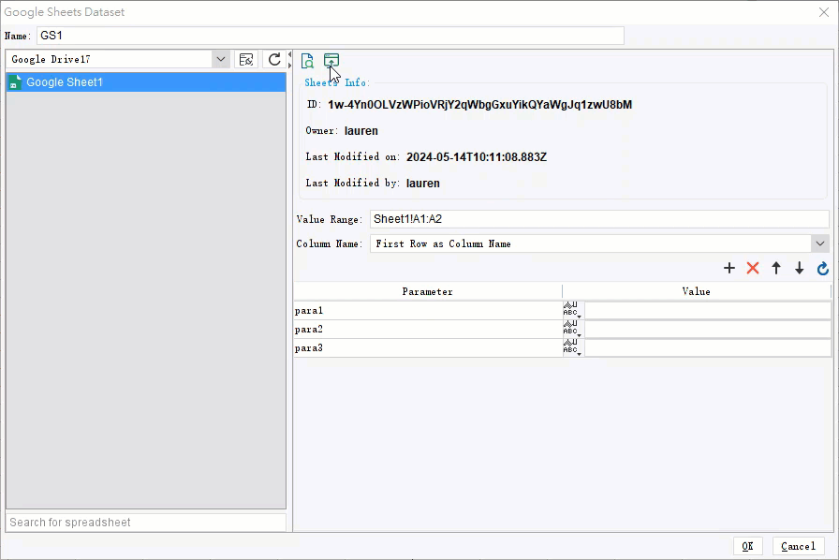Image resolution: width=839 pixels, height=560 pixels.
Task: Click the value field for para3
Action: pos(707,348)
